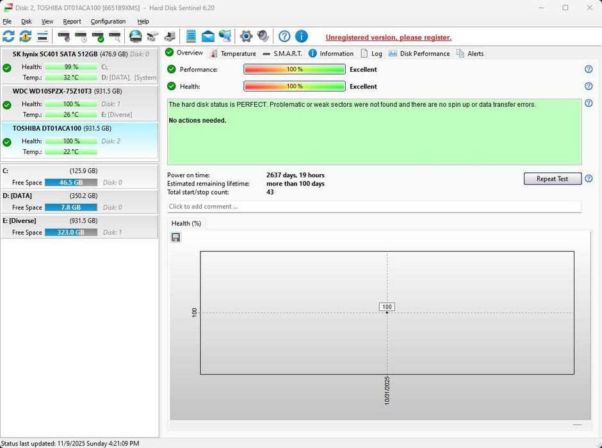Open settings via the gear icon
The height and width of the screenshot is (448, 602).
pos(246,37)
